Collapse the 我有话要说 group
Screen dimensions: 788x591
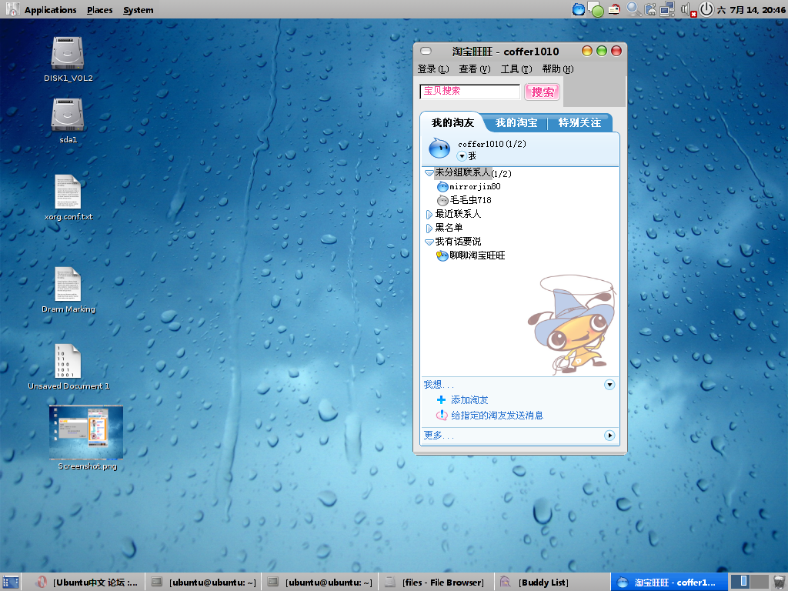pyautogui.click(x=429, y=242)
